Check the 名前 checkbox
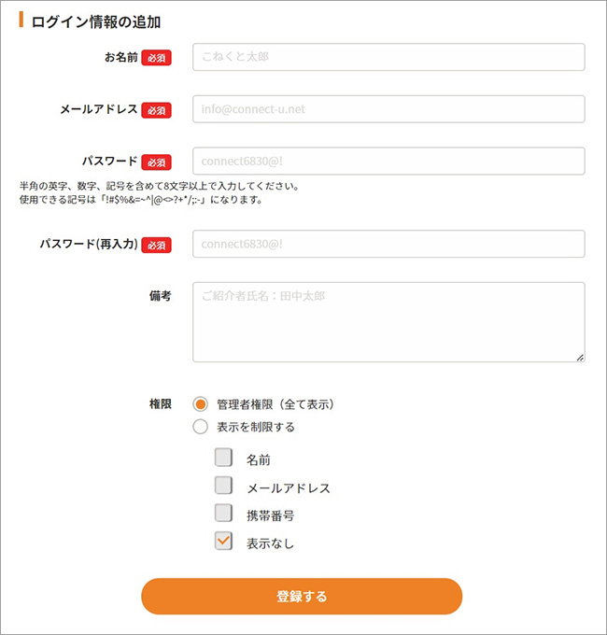Viewport: 607px width, 635px height. (223, 458)
